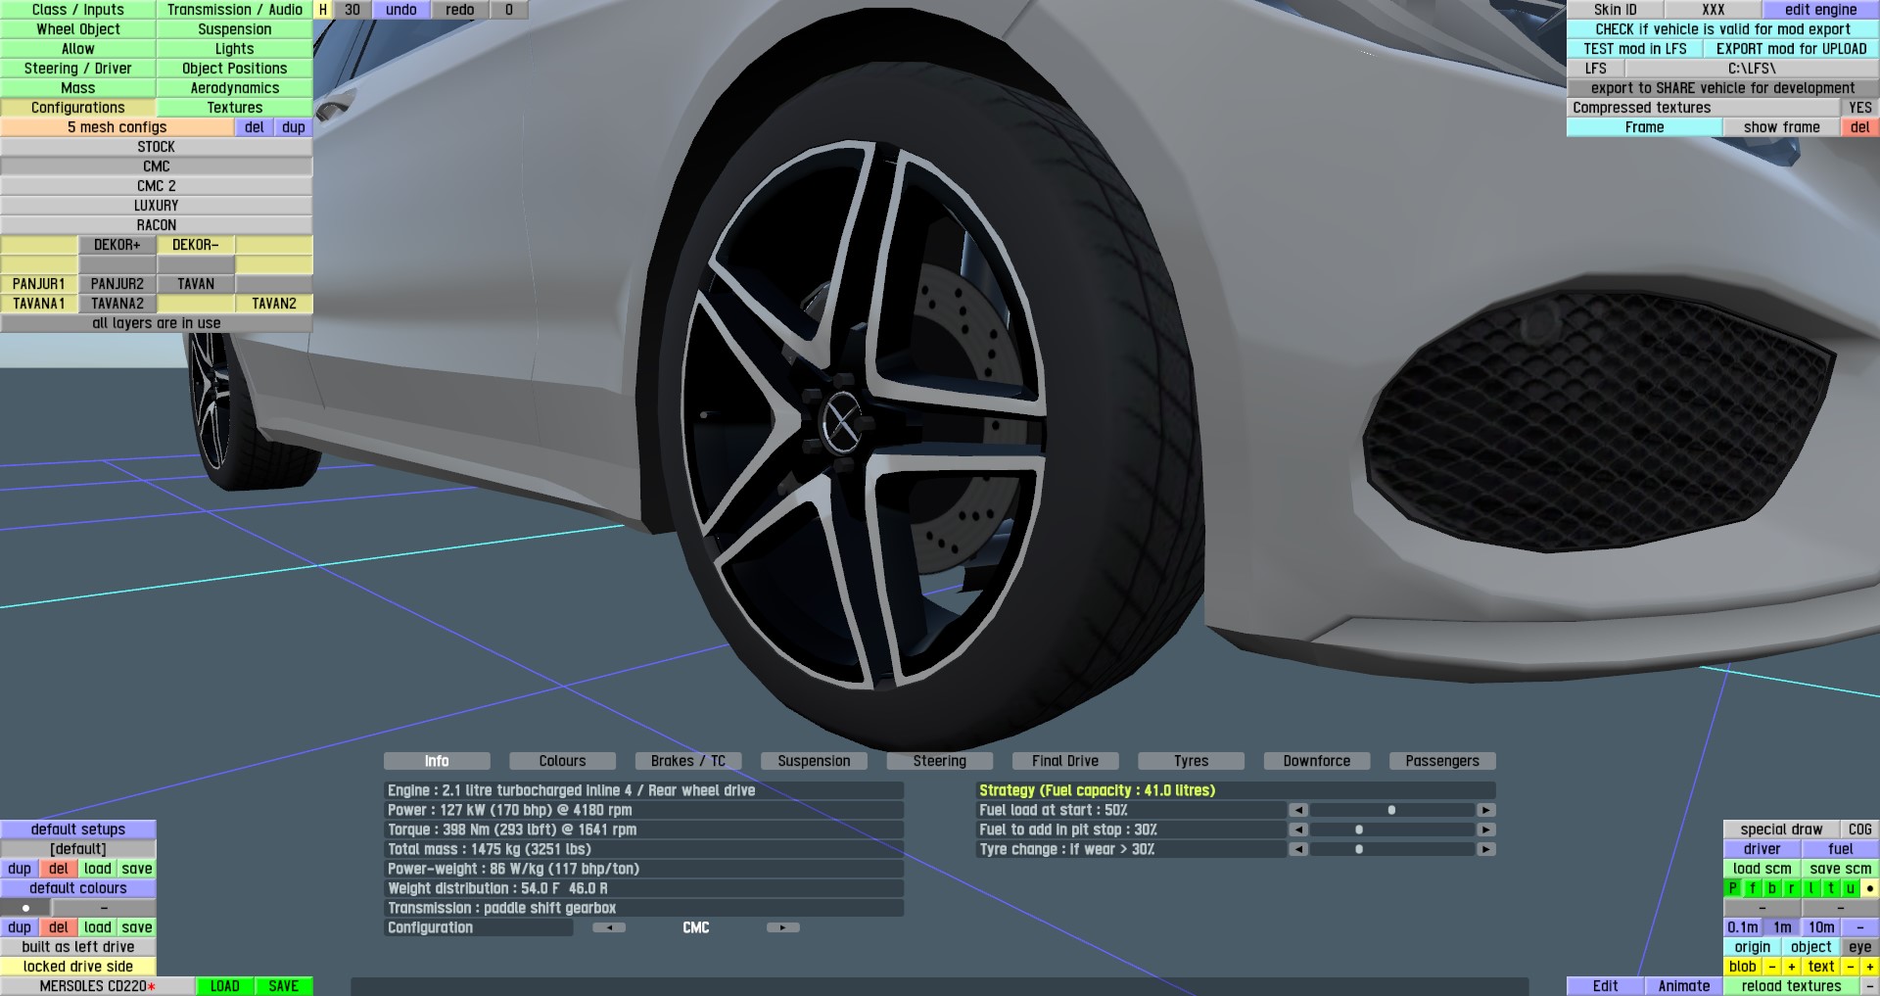Switch to under view with u button
Screen dimensions: 1880x996
[1850, 888]
